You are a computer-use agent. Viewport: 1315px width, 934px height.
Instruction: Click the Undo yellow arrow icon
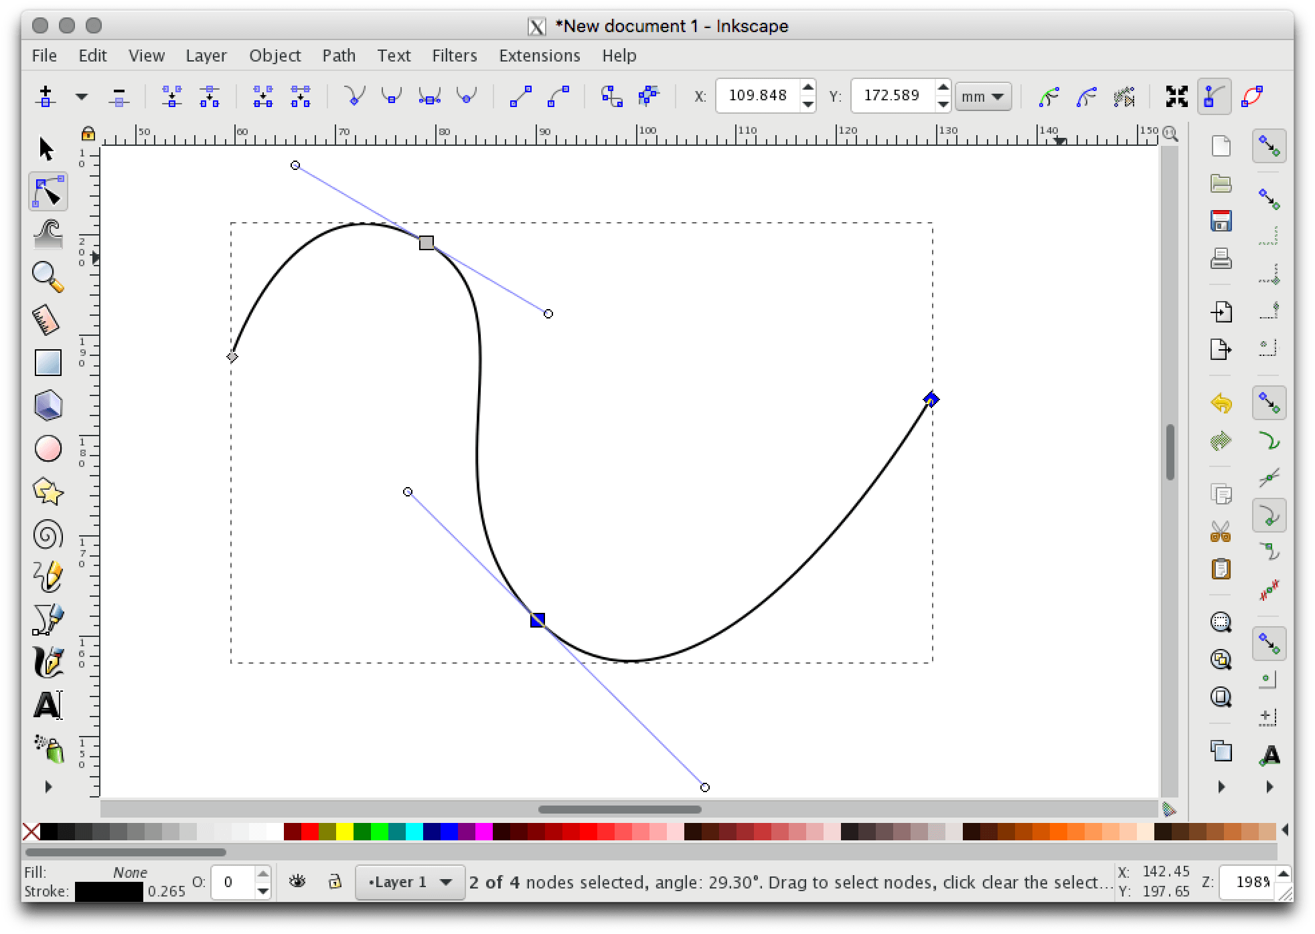[1221, 403]
